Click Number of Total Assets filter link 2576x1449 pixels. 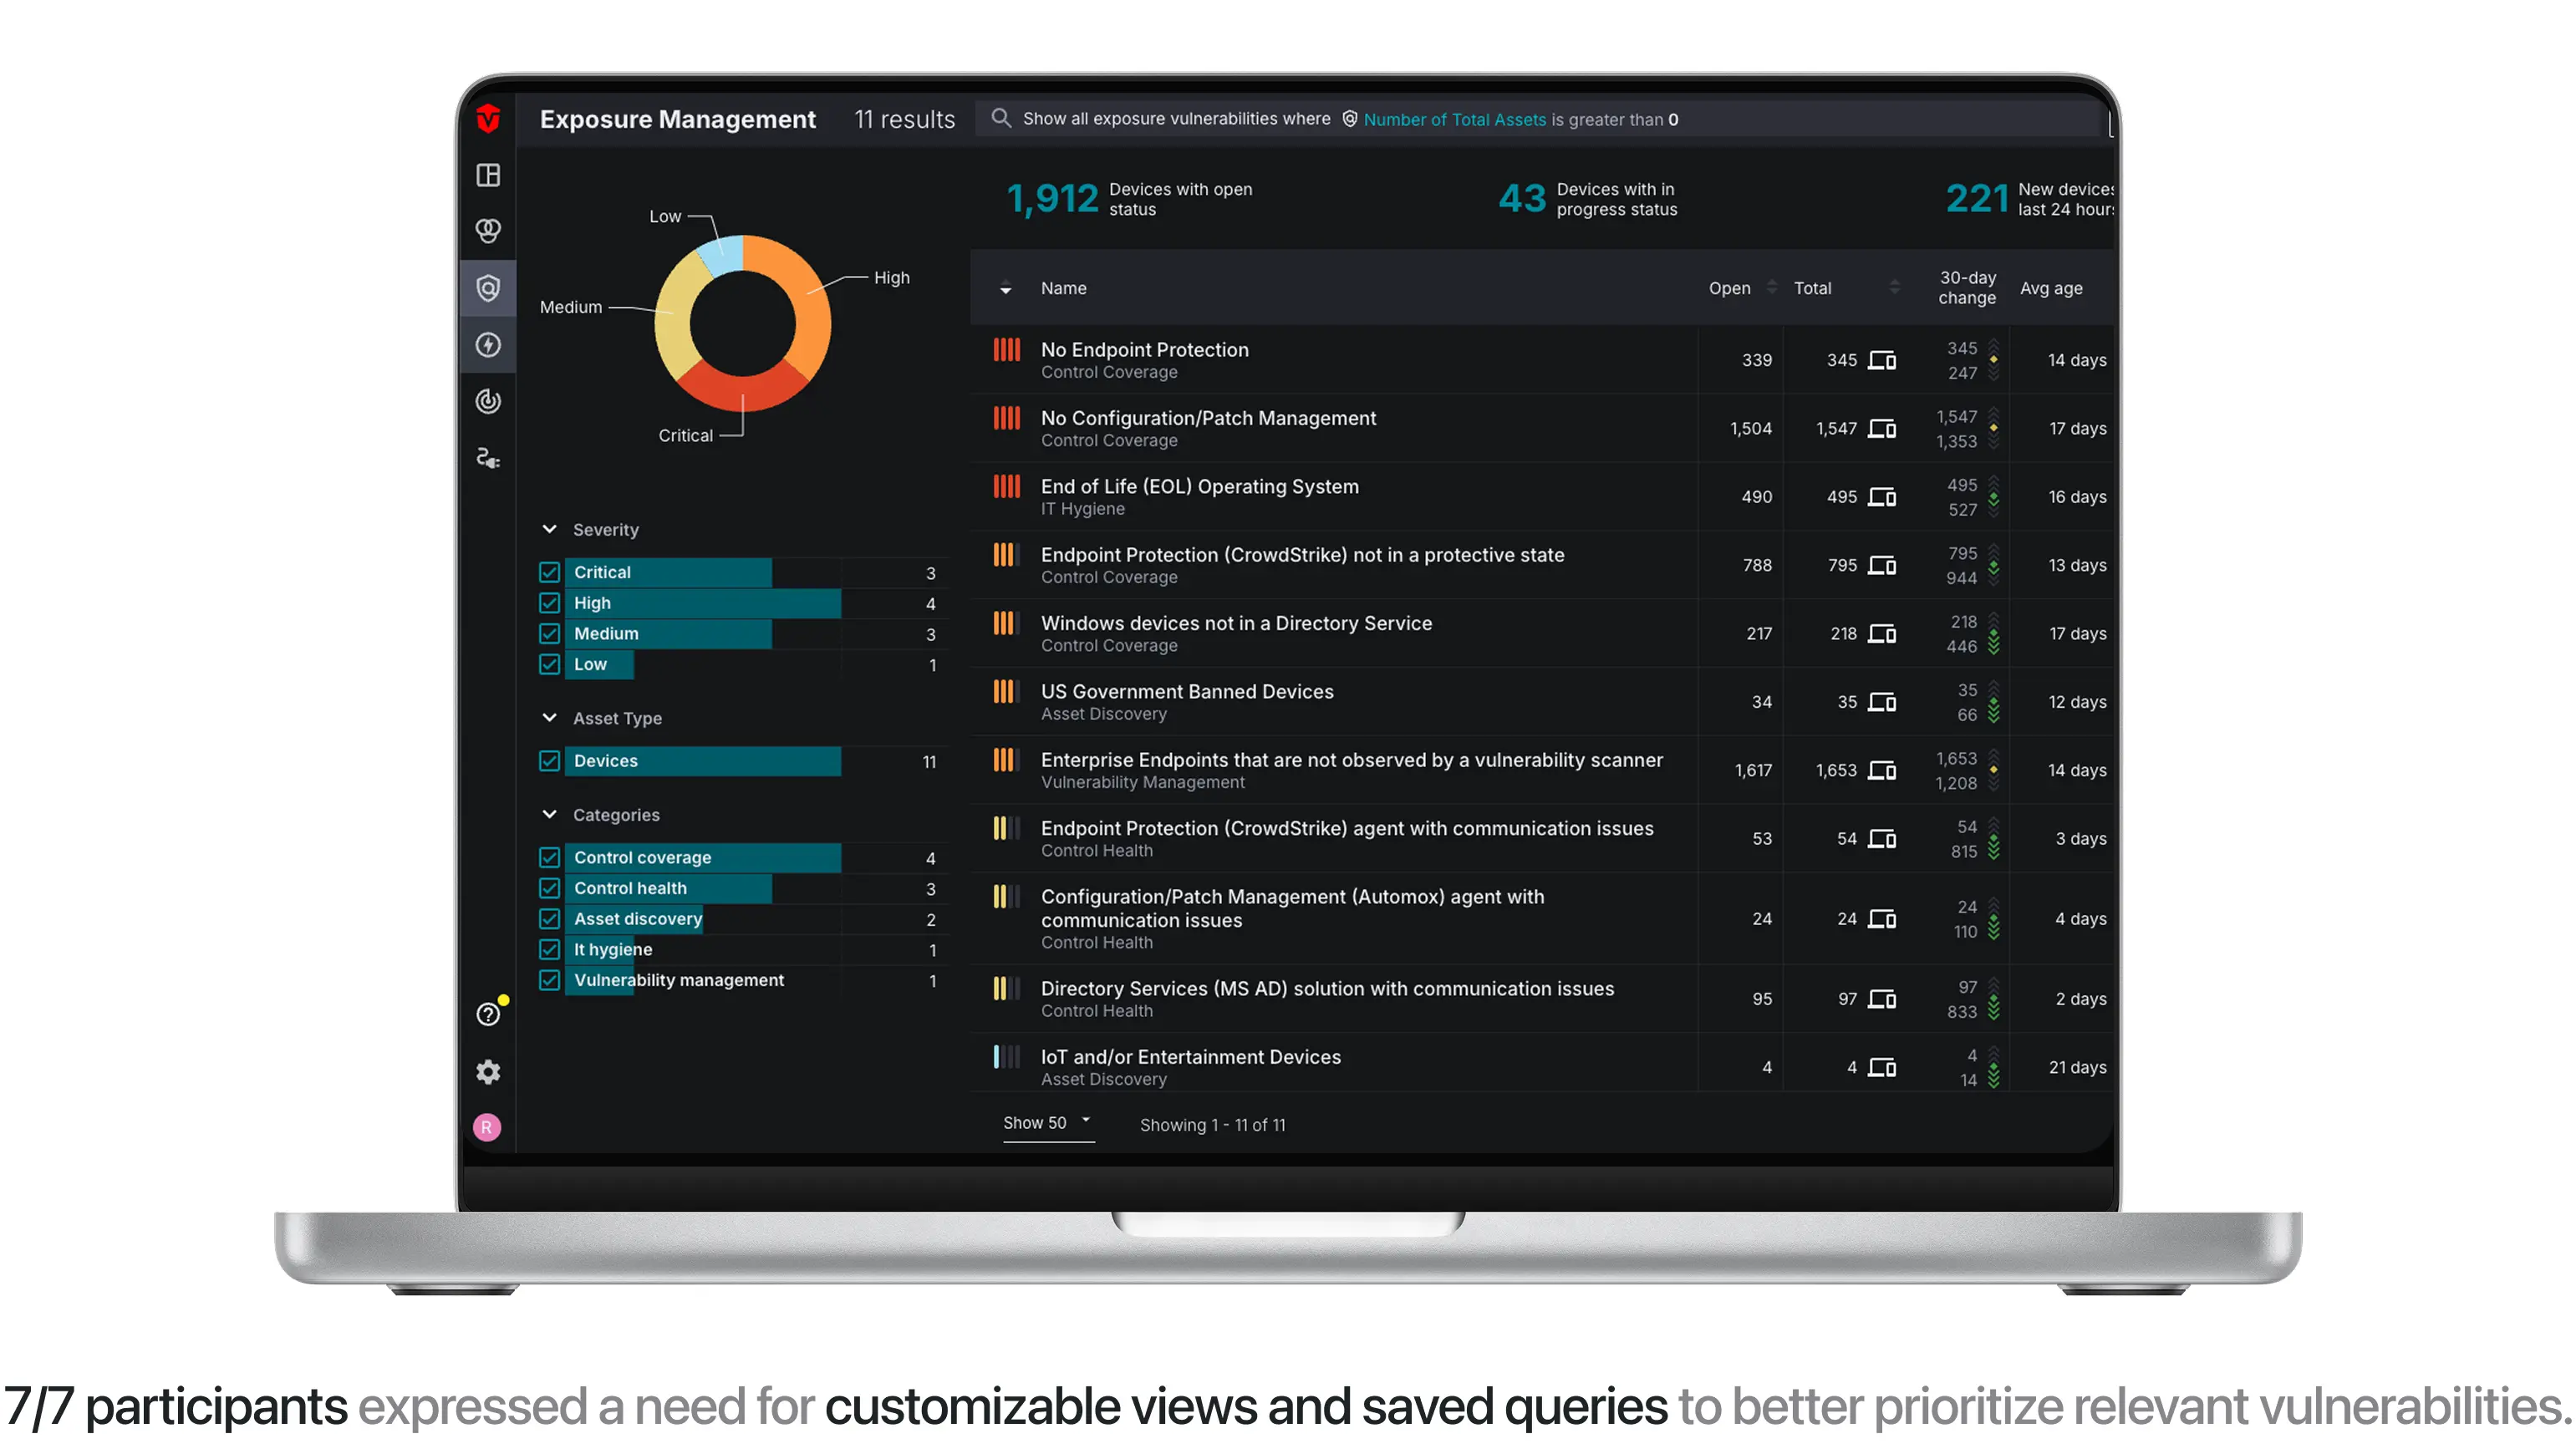click(1454, 119)
